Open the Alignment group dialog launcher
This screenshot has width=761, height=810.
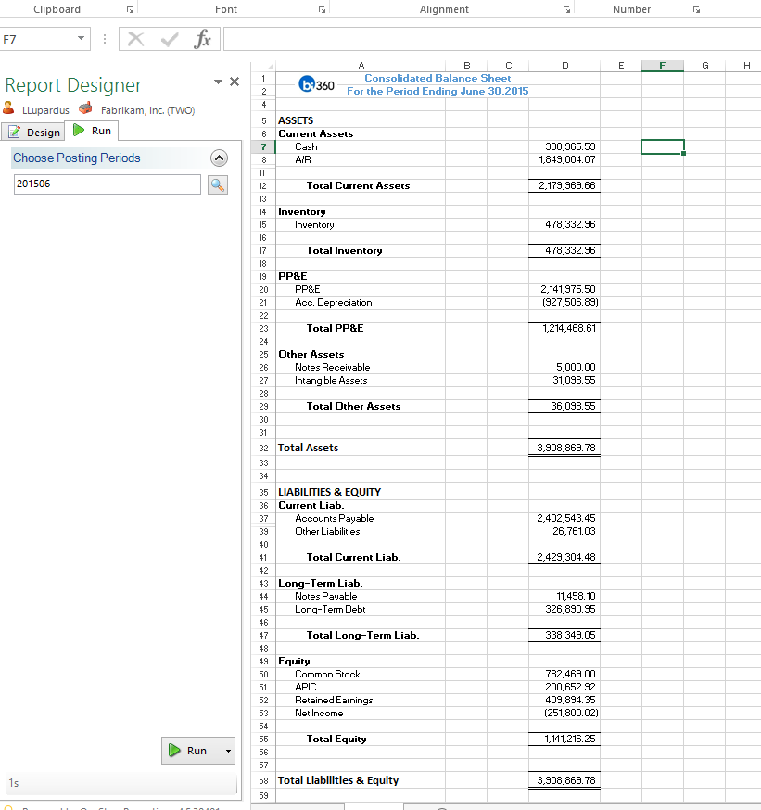point(566,10)
